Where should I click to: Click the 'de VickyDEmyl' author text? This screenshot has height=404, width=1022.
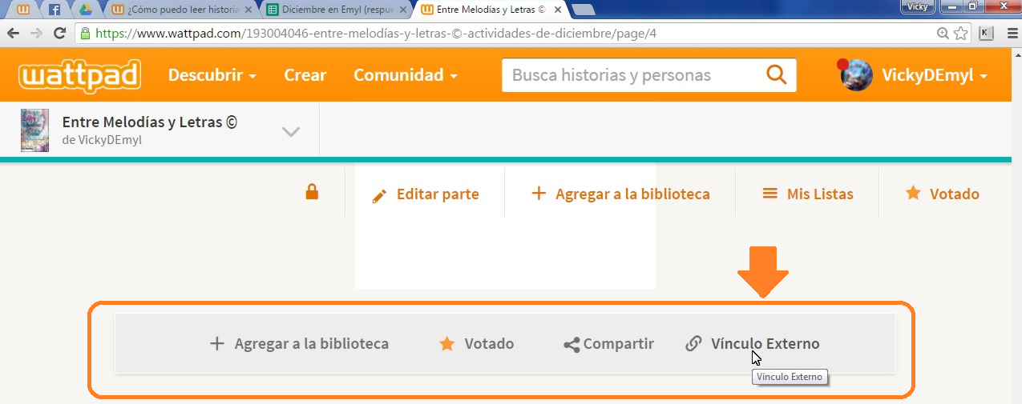click(x=102, y=140)
